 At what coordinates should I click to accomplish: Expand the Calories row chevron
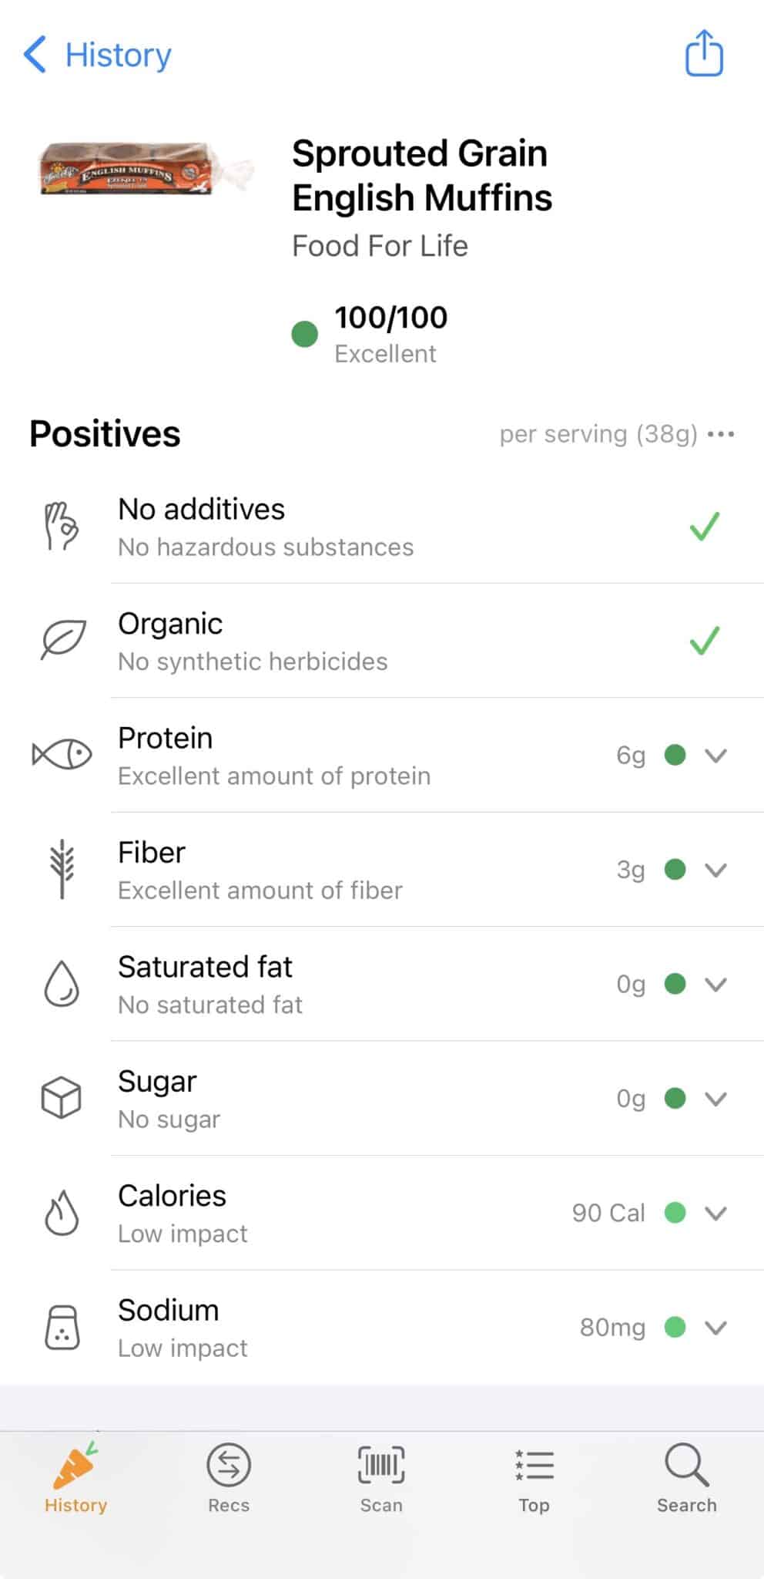click(x=716, y=1214)
